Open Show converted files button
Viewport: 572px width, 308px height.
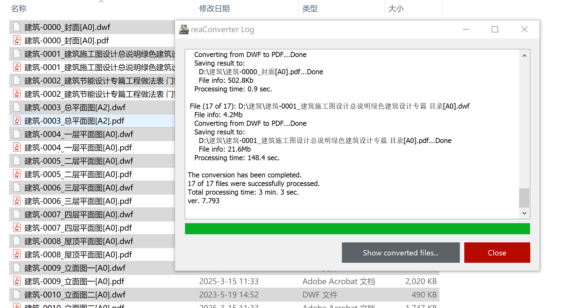401,253
